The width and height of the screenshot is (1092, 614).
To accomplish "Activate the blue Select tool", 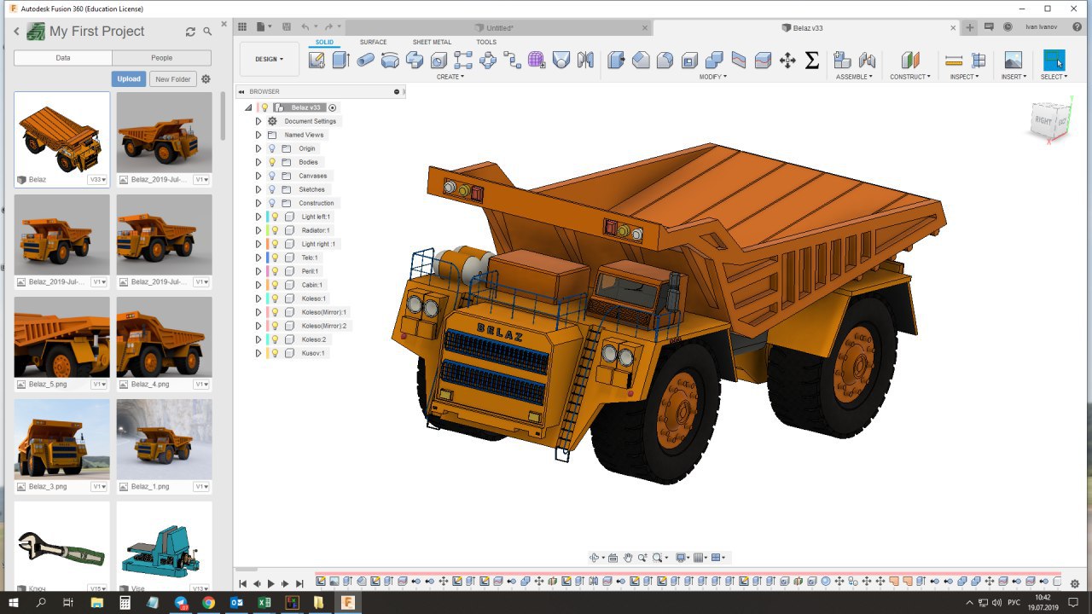I will pos(1054,60).
